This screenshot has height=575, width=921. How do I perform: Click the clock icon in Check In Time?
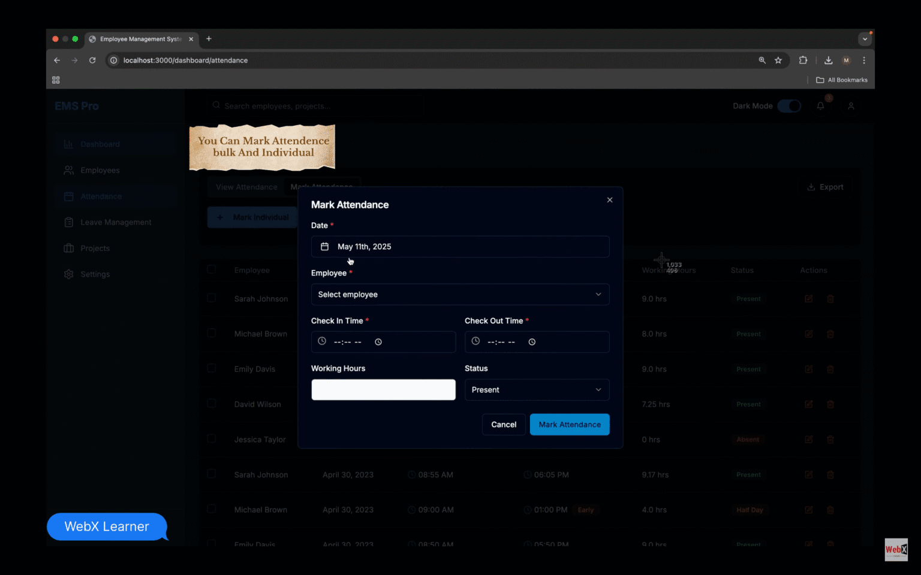[321, 341]
